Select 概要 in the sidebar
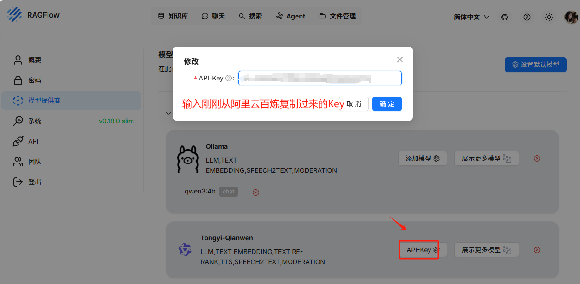This screenshot has width=580, height=284. coord(72,60)
